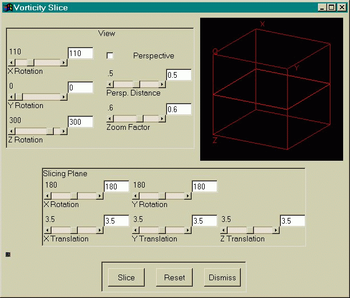The width and height of the screenshot is (350, 298).
Task: Click left arrow of Y Translation slider
Action: click(136, 230)
